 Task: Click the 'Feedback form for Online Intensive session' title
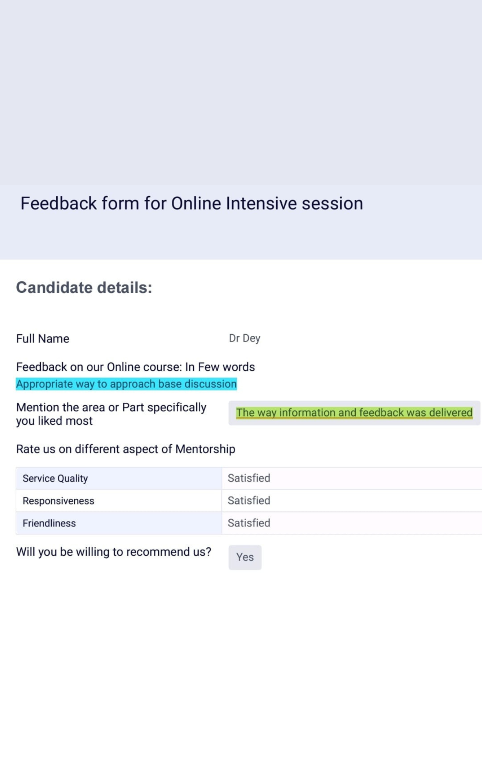pos(192,203)
